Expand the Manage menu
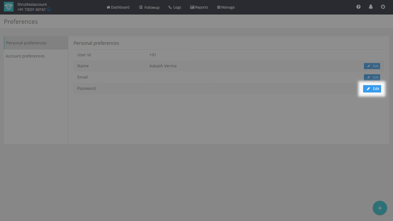This screenshot has height=221, width=393. [226, 7]
